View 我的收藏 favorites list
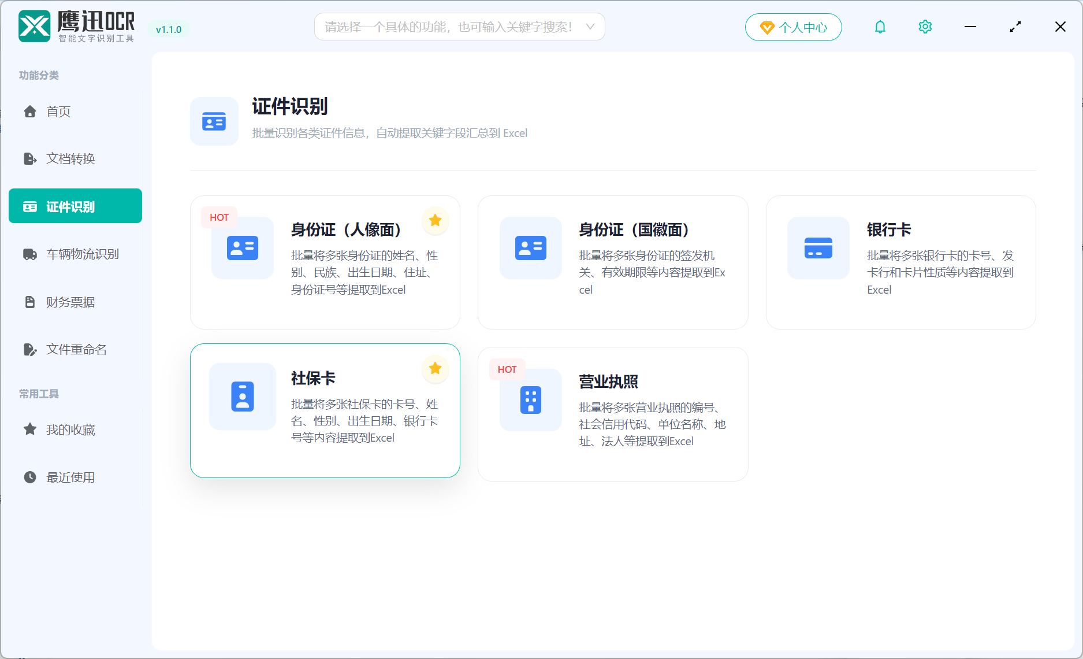The image size is (1083, 659). click(70, 430)
